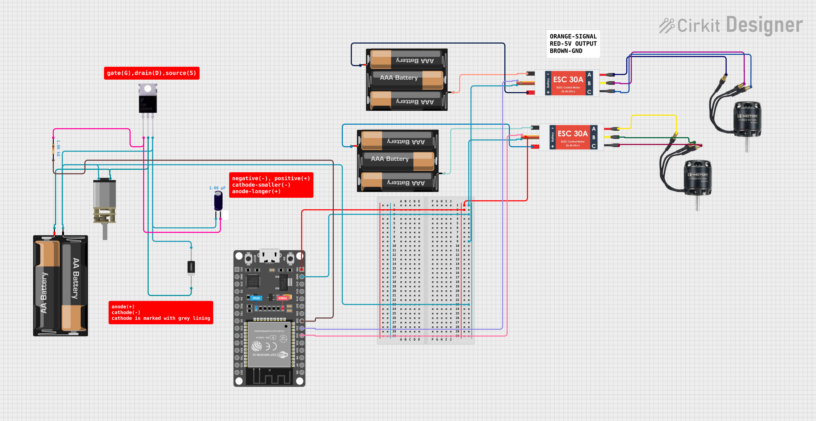Click the ESP32 VIN pin

pos(302,269)
